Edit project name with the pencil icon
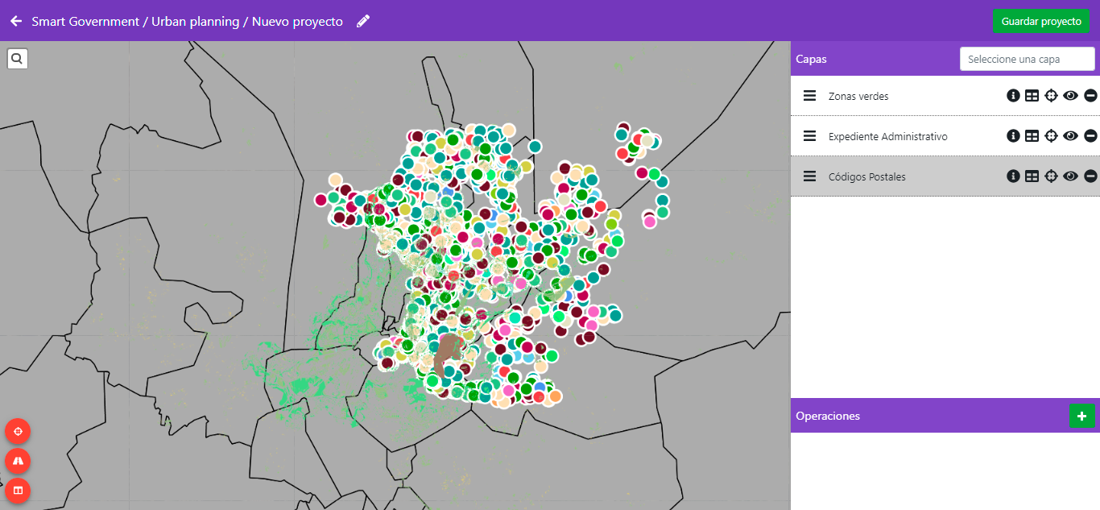The height and width of the screenshot is (510, 1100). (363, 21)
